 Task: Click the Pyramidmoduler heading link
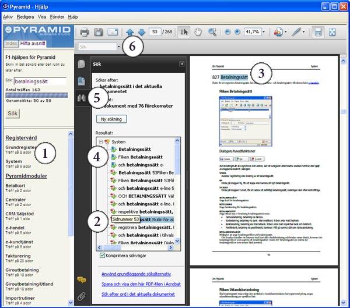[26, 176]
